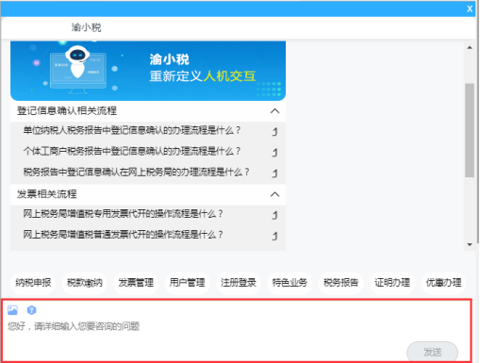Click the chat scrollbar down arrow
This screenshot has height=363, width=480.
470,244
